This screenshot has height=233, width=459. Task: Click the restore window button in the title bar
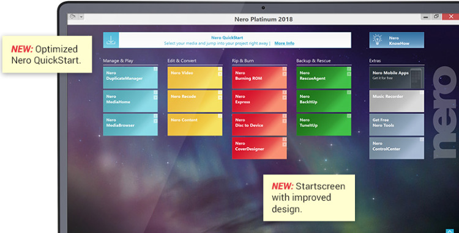click(x=436, y=16)
